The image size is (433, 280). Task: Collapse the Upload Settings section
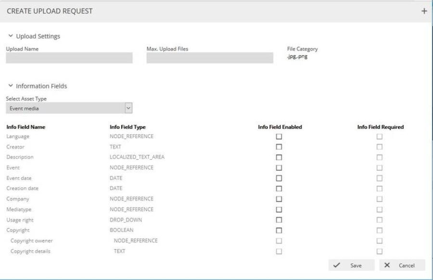[11, 36]
